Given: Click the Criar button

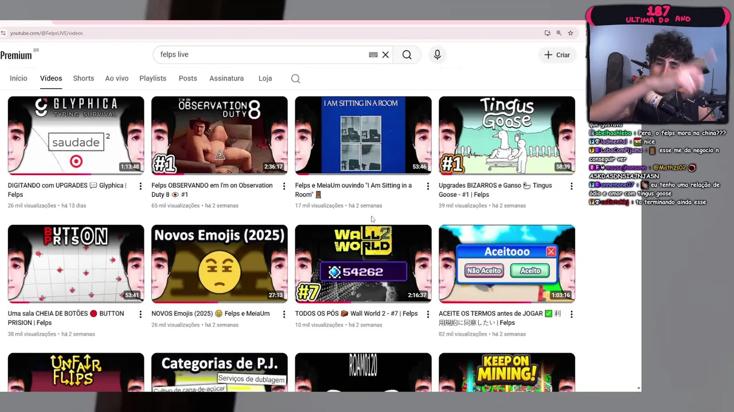Looking at the screenshot, I should 557,55.
